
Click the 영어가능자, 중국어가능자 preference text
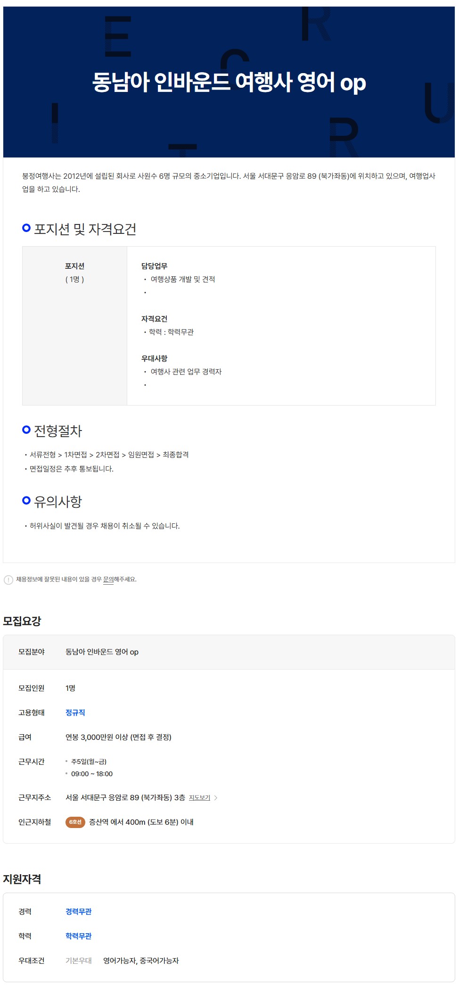pos(141,961)
